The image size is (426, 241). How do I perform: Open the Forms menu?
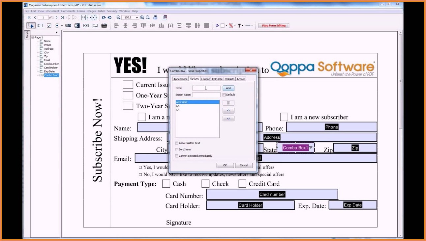tap(81, 11)
